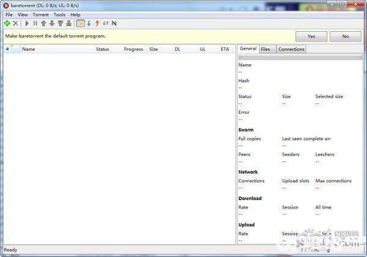Click the Max connections label
The image size is (367, 257).
333,181
